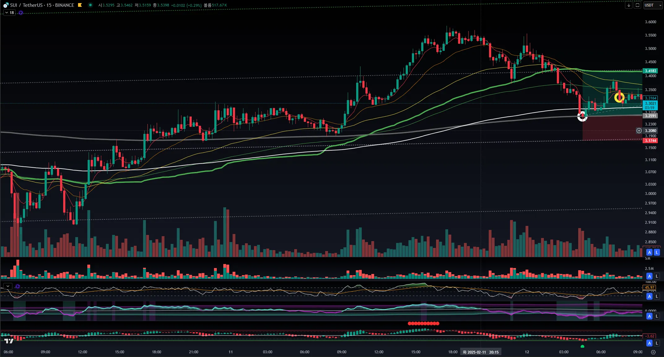This screenshot has height=357, width=664.
Task: Click 2.9100 on the price axis
Action: (650, 223)
